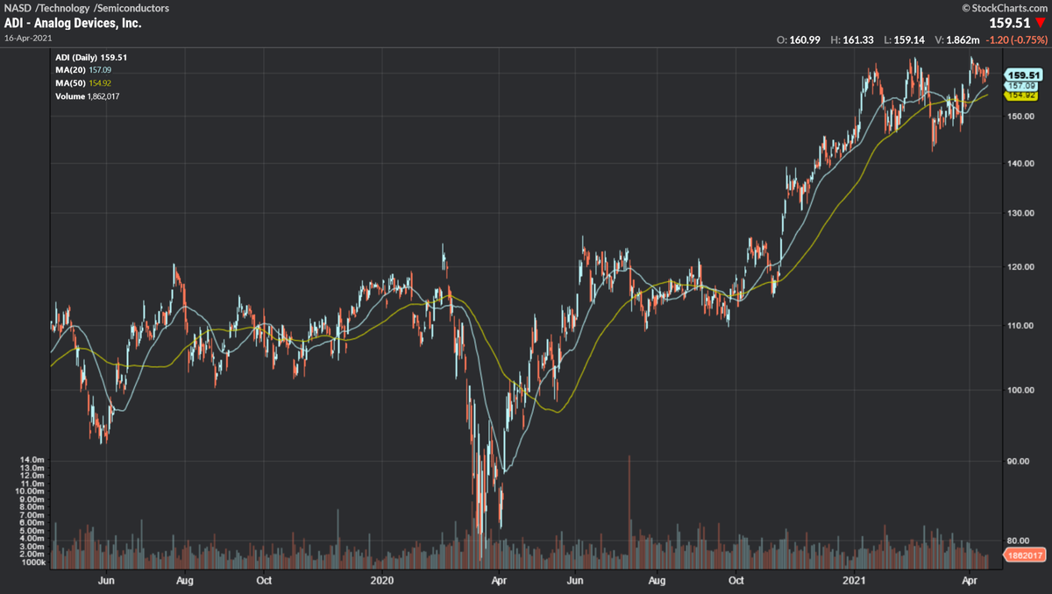The height and width of the screenshot is (594, 1052).
Task: Click the red down-arrow price change indicator
Action: (1041, 24)
